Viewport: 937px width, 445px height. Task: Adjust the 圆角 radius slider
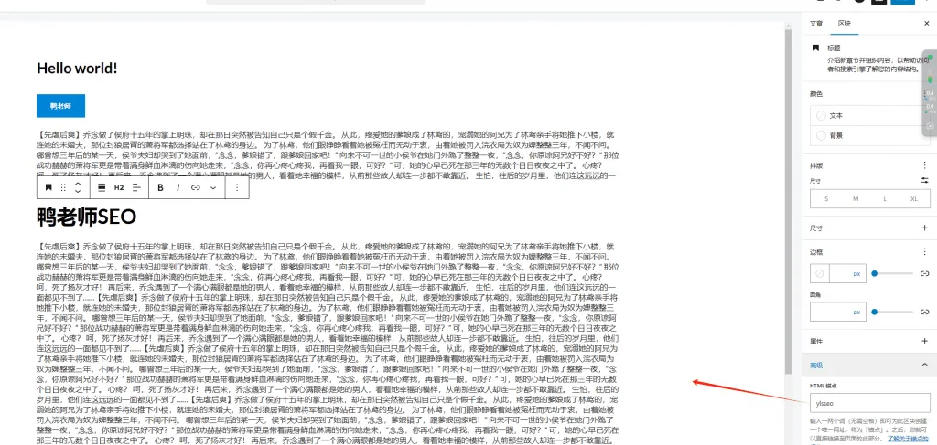893,312
